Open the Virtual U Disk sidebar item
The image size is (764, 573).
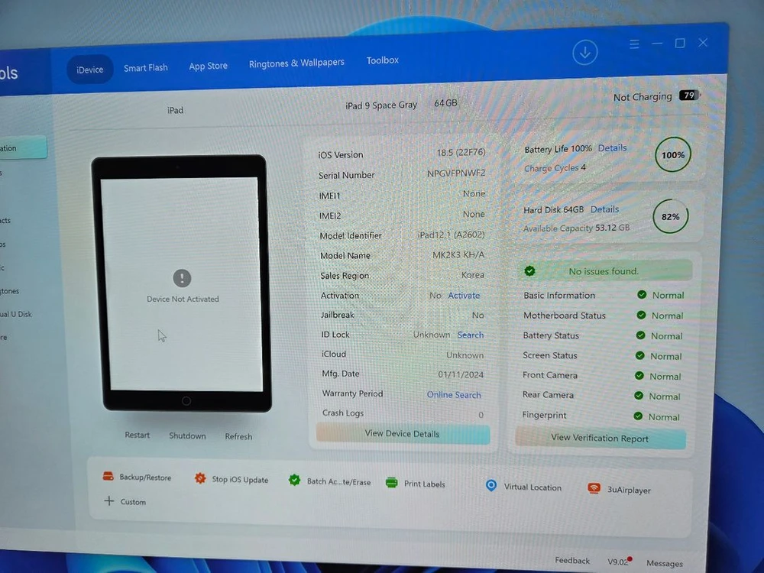(x=15, y=314)
